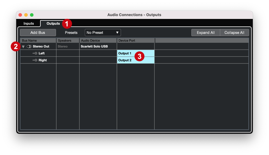Click the Stereo speakers configuration cell
The width and height of the screenshot is (269, 155).
coord(68,46)
